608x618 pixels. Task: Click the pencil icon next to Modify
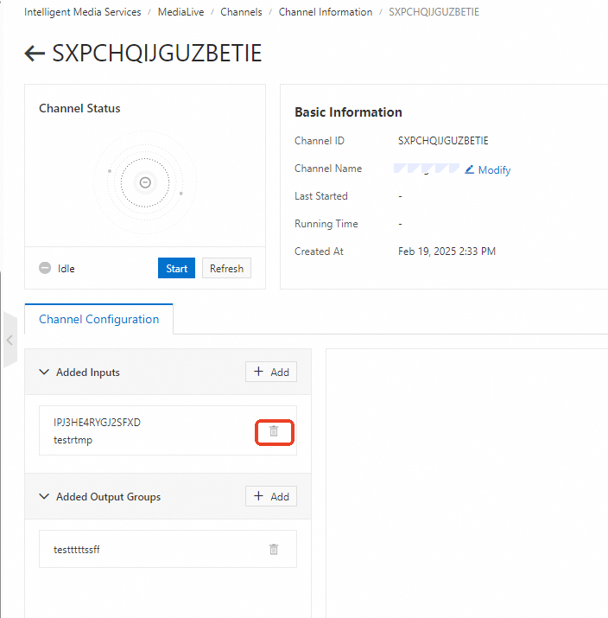point(469,169)
